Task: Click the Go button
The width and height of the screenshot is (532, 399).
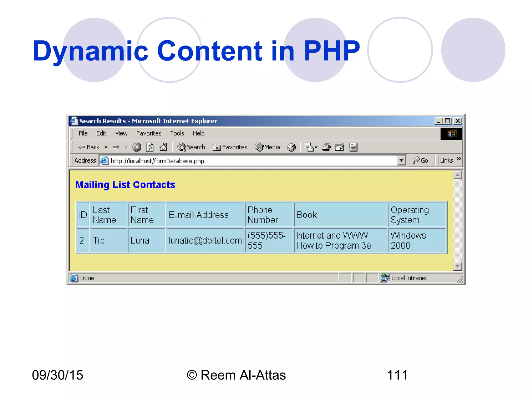Action: (x=421, y=161)
